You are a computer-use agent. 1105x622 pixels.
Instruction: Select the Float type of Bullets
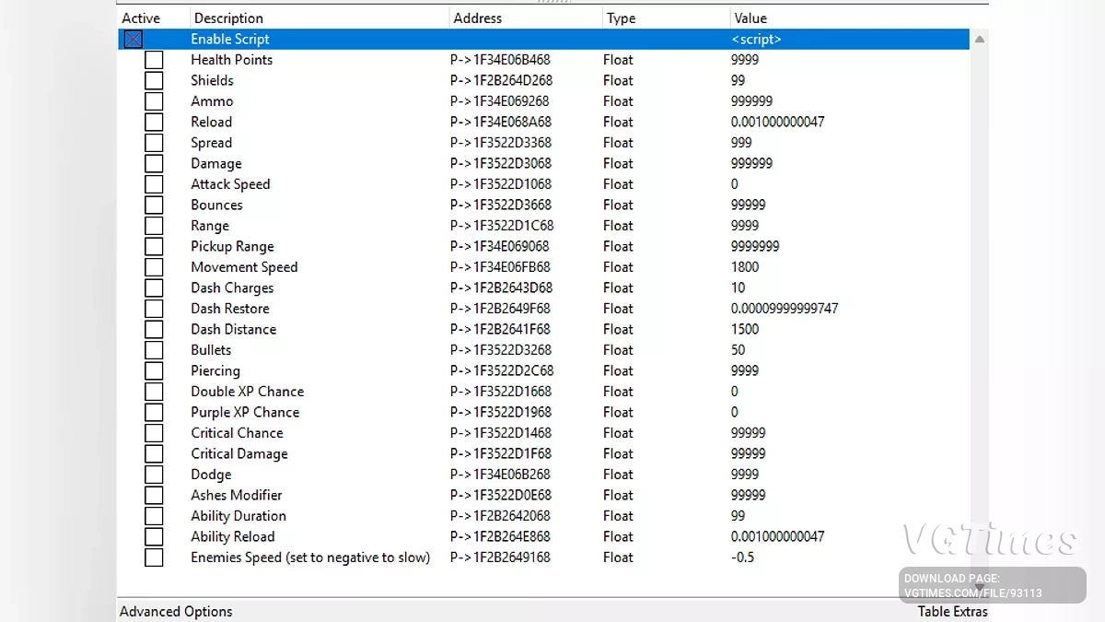click(618, 350)
